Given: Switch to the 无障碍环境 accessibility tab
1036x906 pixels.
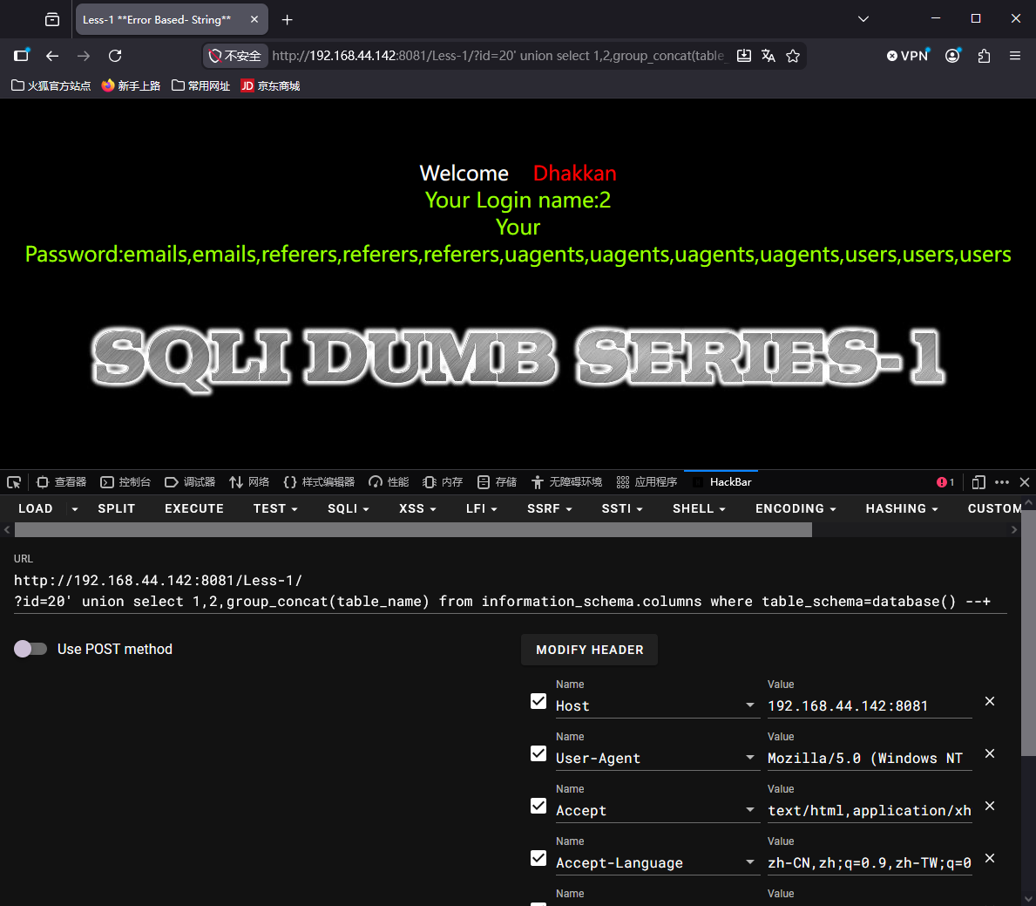Looking at the screenshot, I should [x=567, y=482].
